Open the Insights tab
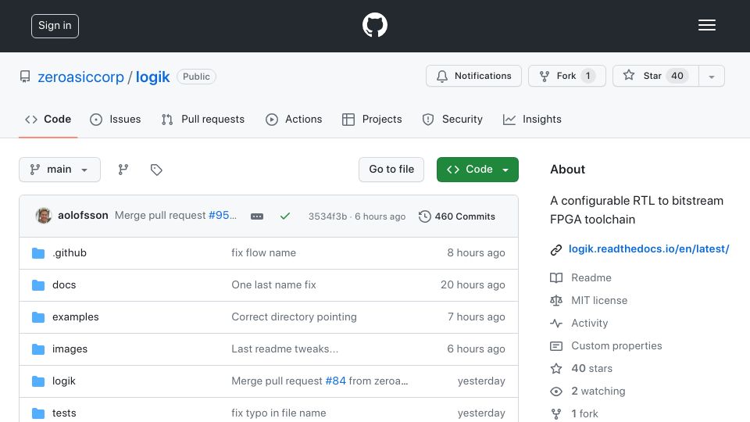 pyautogui.click(x=532, y=119)
